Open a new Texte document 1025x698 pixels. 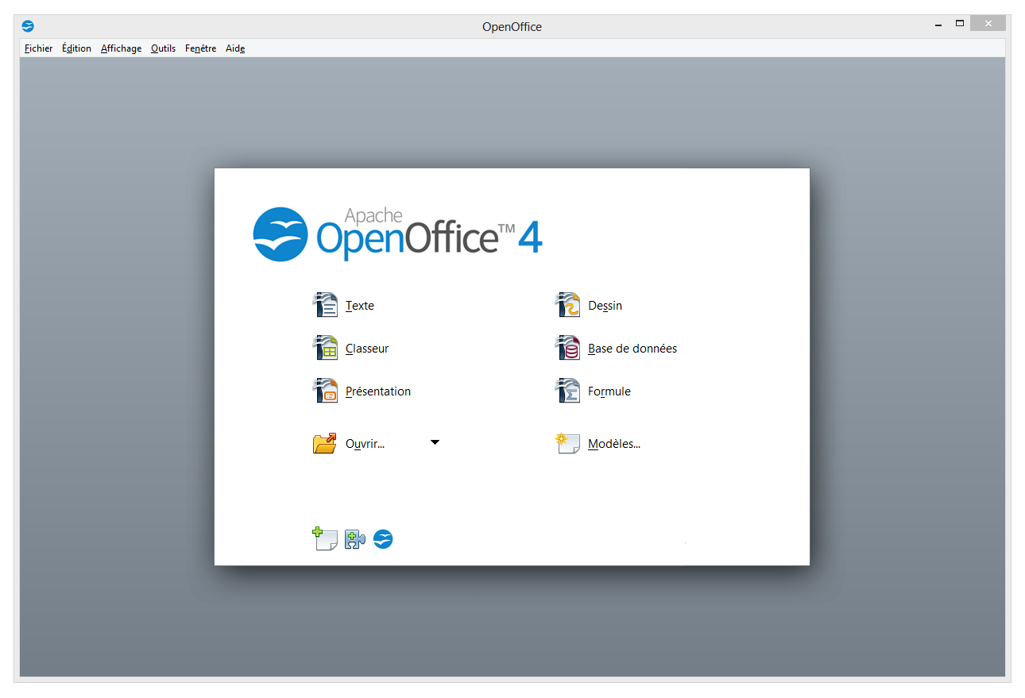pyautogui.click(x=360, y=305)
